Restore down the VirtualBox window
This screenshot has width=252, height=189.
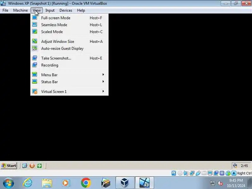click(236, 3)
